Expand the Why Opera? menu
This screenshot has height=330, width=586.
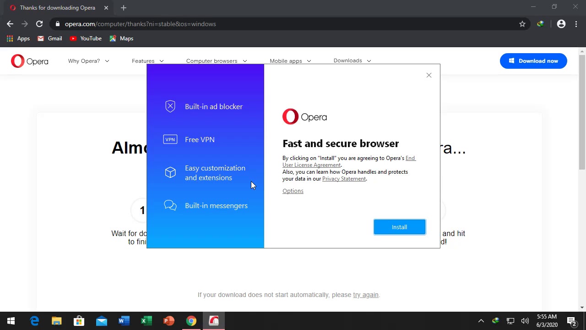(x=88, y=61)
